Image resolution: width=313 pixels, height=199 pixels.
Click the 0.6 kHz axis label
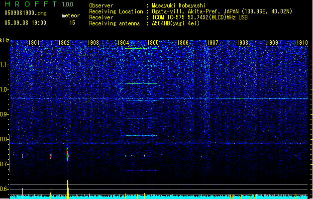pyautogui.click(x=4, y=189)
